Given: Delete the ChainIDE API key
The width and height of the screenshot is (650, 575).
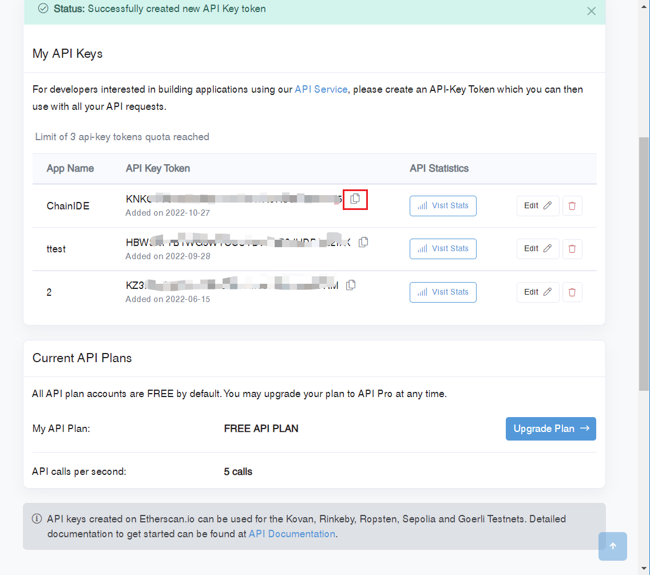Looking at the screenshot, I should (x=572, y=206).
